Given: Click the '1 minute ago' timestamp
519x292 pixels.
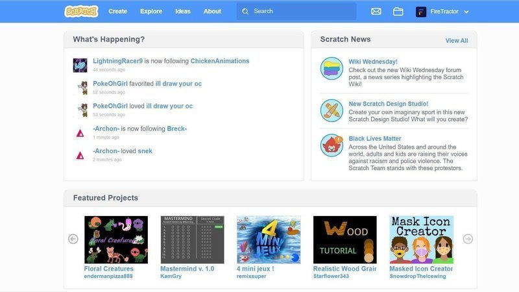Looking at the screenshot, I should pos(106,137).
